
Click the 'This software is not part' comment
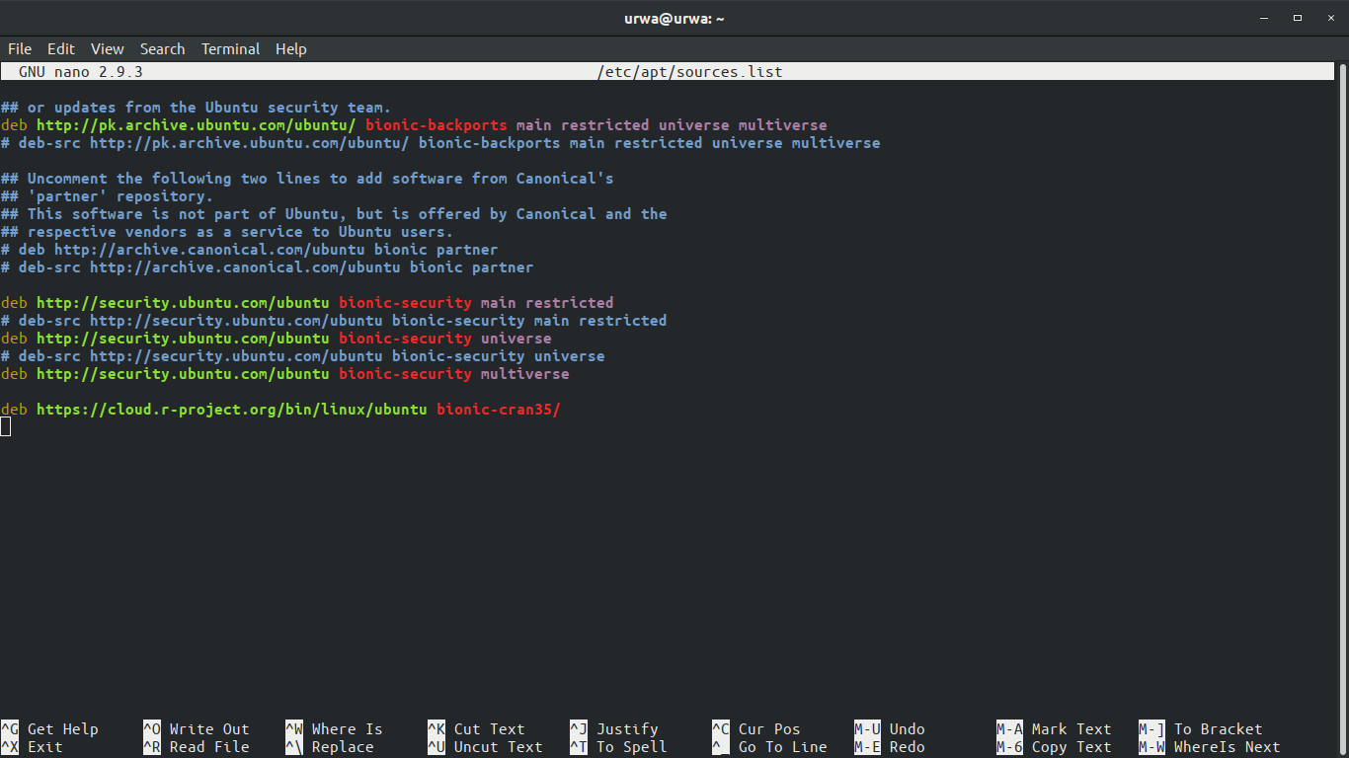tap(334, 214)
